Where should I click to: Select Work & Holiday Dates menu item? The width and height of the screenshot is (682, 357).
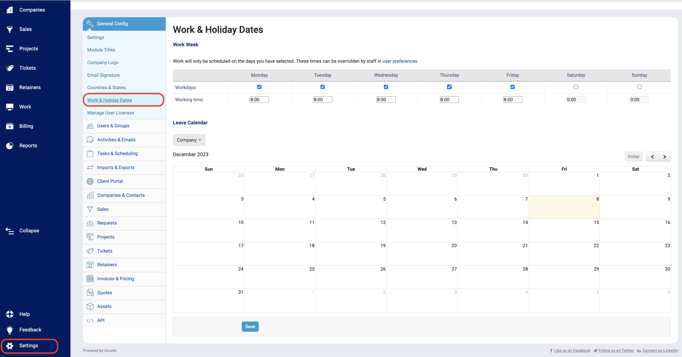click(110, 100)
